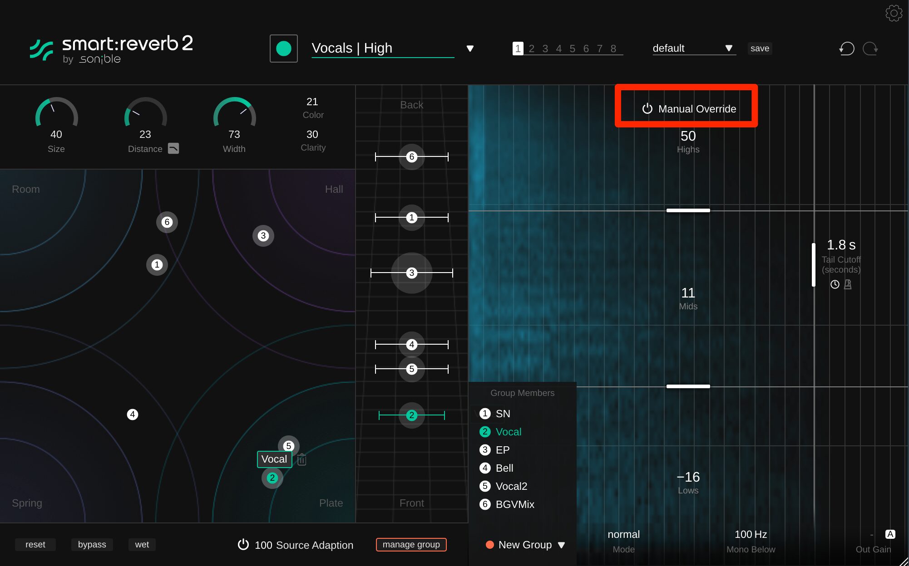Select EP in Group Members list
The height and width of the screenshot is (566, 909).
tap(495, 450)
